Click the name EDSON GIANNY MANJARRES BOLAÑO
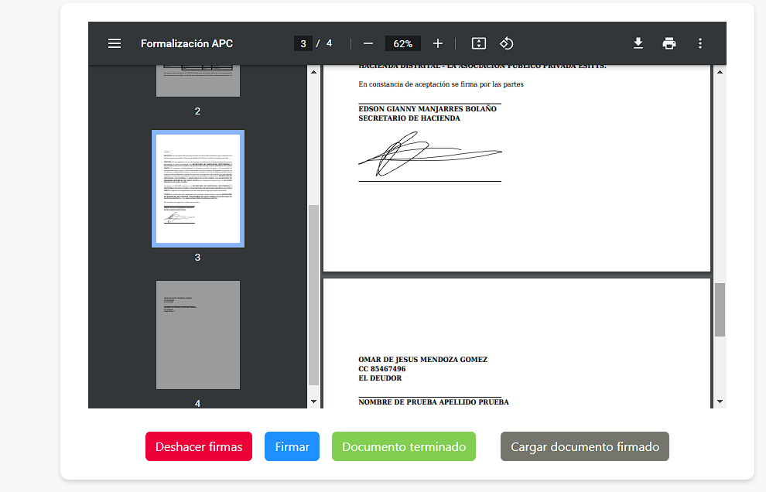This screenshot has height=492, width=766. (427, 109)
